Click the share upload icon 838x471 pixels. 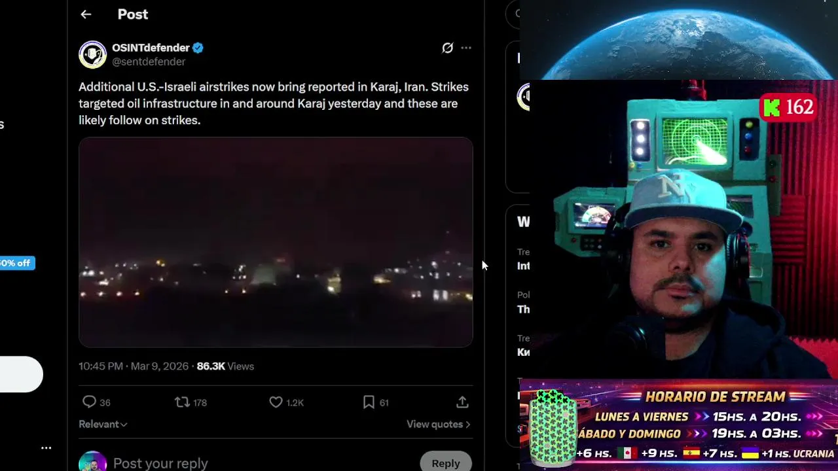coord(462,402)
